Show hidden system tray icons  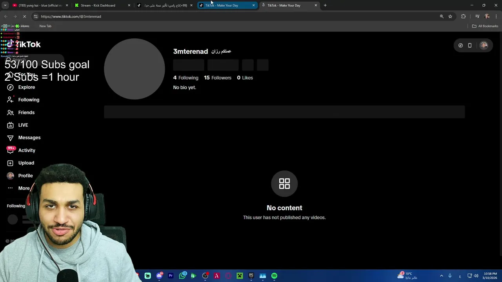(441, 276)
